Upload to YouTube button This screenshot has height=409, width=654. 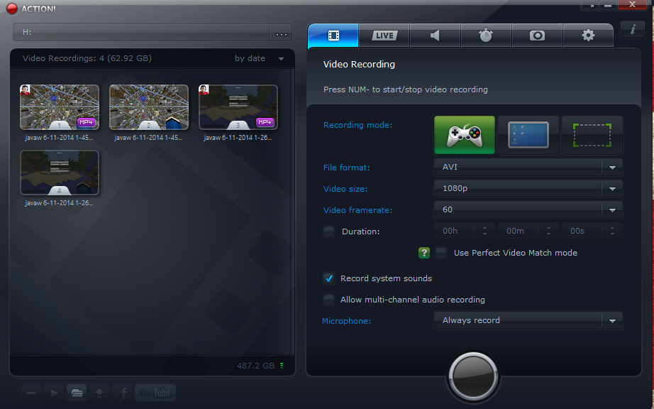pyautogui.click(x=155, y=393)
